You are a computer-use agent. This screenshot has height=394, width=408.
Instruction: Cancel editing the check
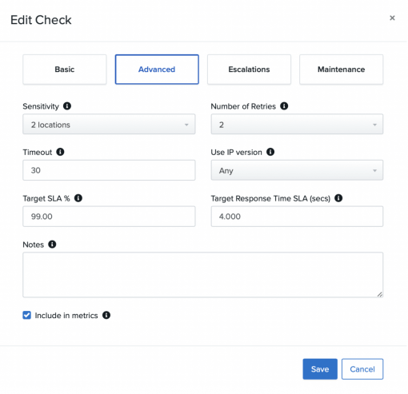[362, 369]
